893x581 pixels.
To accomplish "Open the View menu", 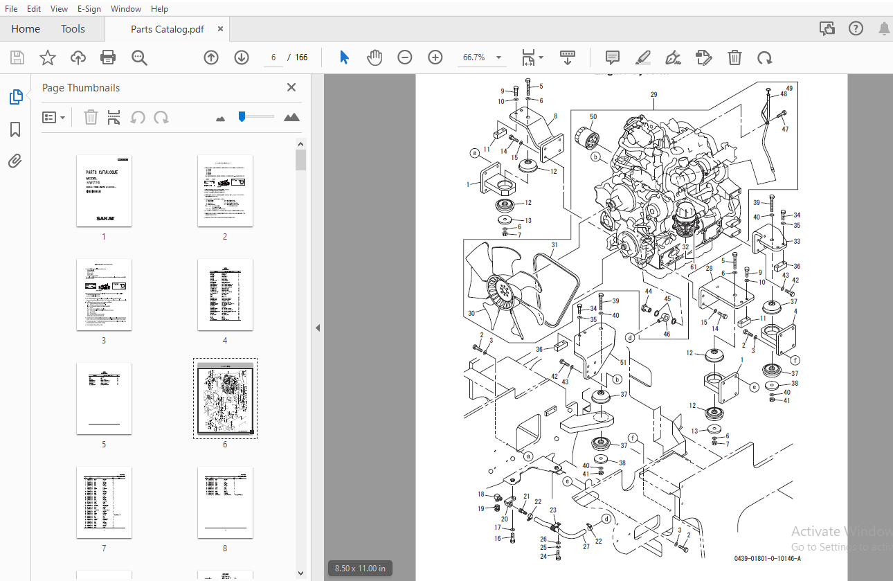I will (x=60, y=9).
